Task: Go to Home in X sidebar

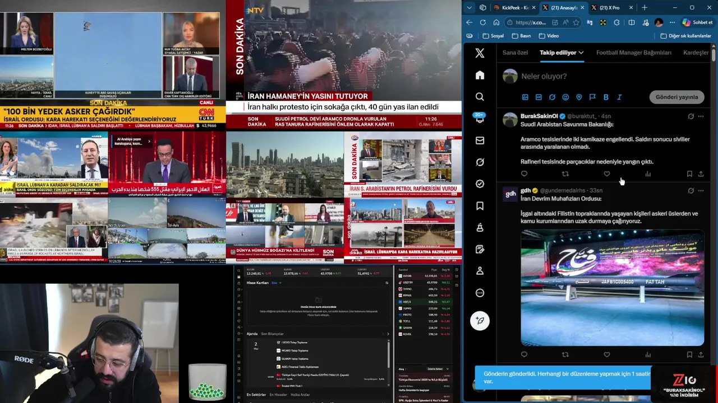Action: pos(480,75)
